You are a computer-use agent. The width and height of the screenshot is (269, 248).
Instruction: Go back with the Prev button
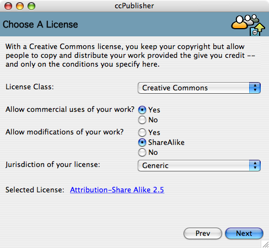click(x=203, y=233)
